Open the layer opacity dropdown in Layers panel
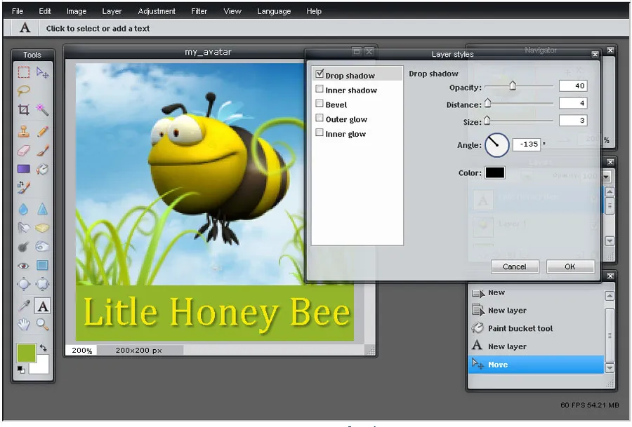This screenshot has width=632, height=427. coord(606,177)
